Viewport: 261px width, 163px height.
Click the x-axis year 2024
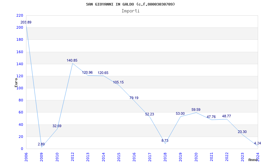(258, 157)
